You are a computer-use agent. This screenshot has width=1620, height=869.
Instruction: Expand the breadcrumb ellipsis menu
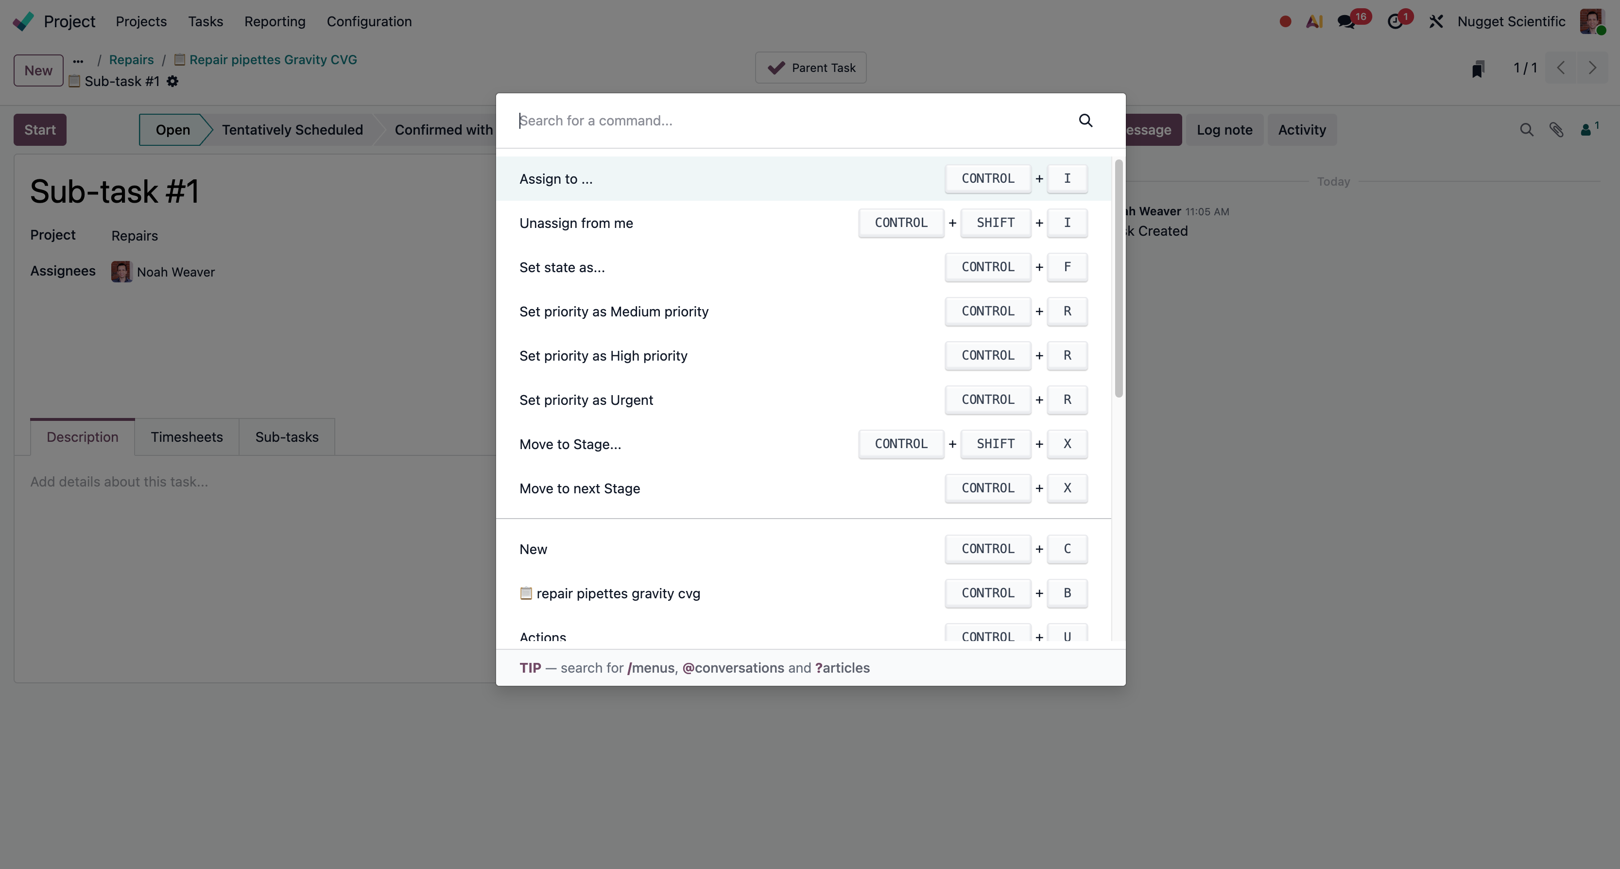point(78,61)
